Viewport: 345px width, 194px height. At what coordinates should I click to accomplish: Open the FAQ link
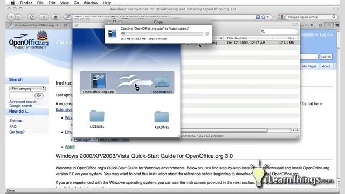pos(13,127)
